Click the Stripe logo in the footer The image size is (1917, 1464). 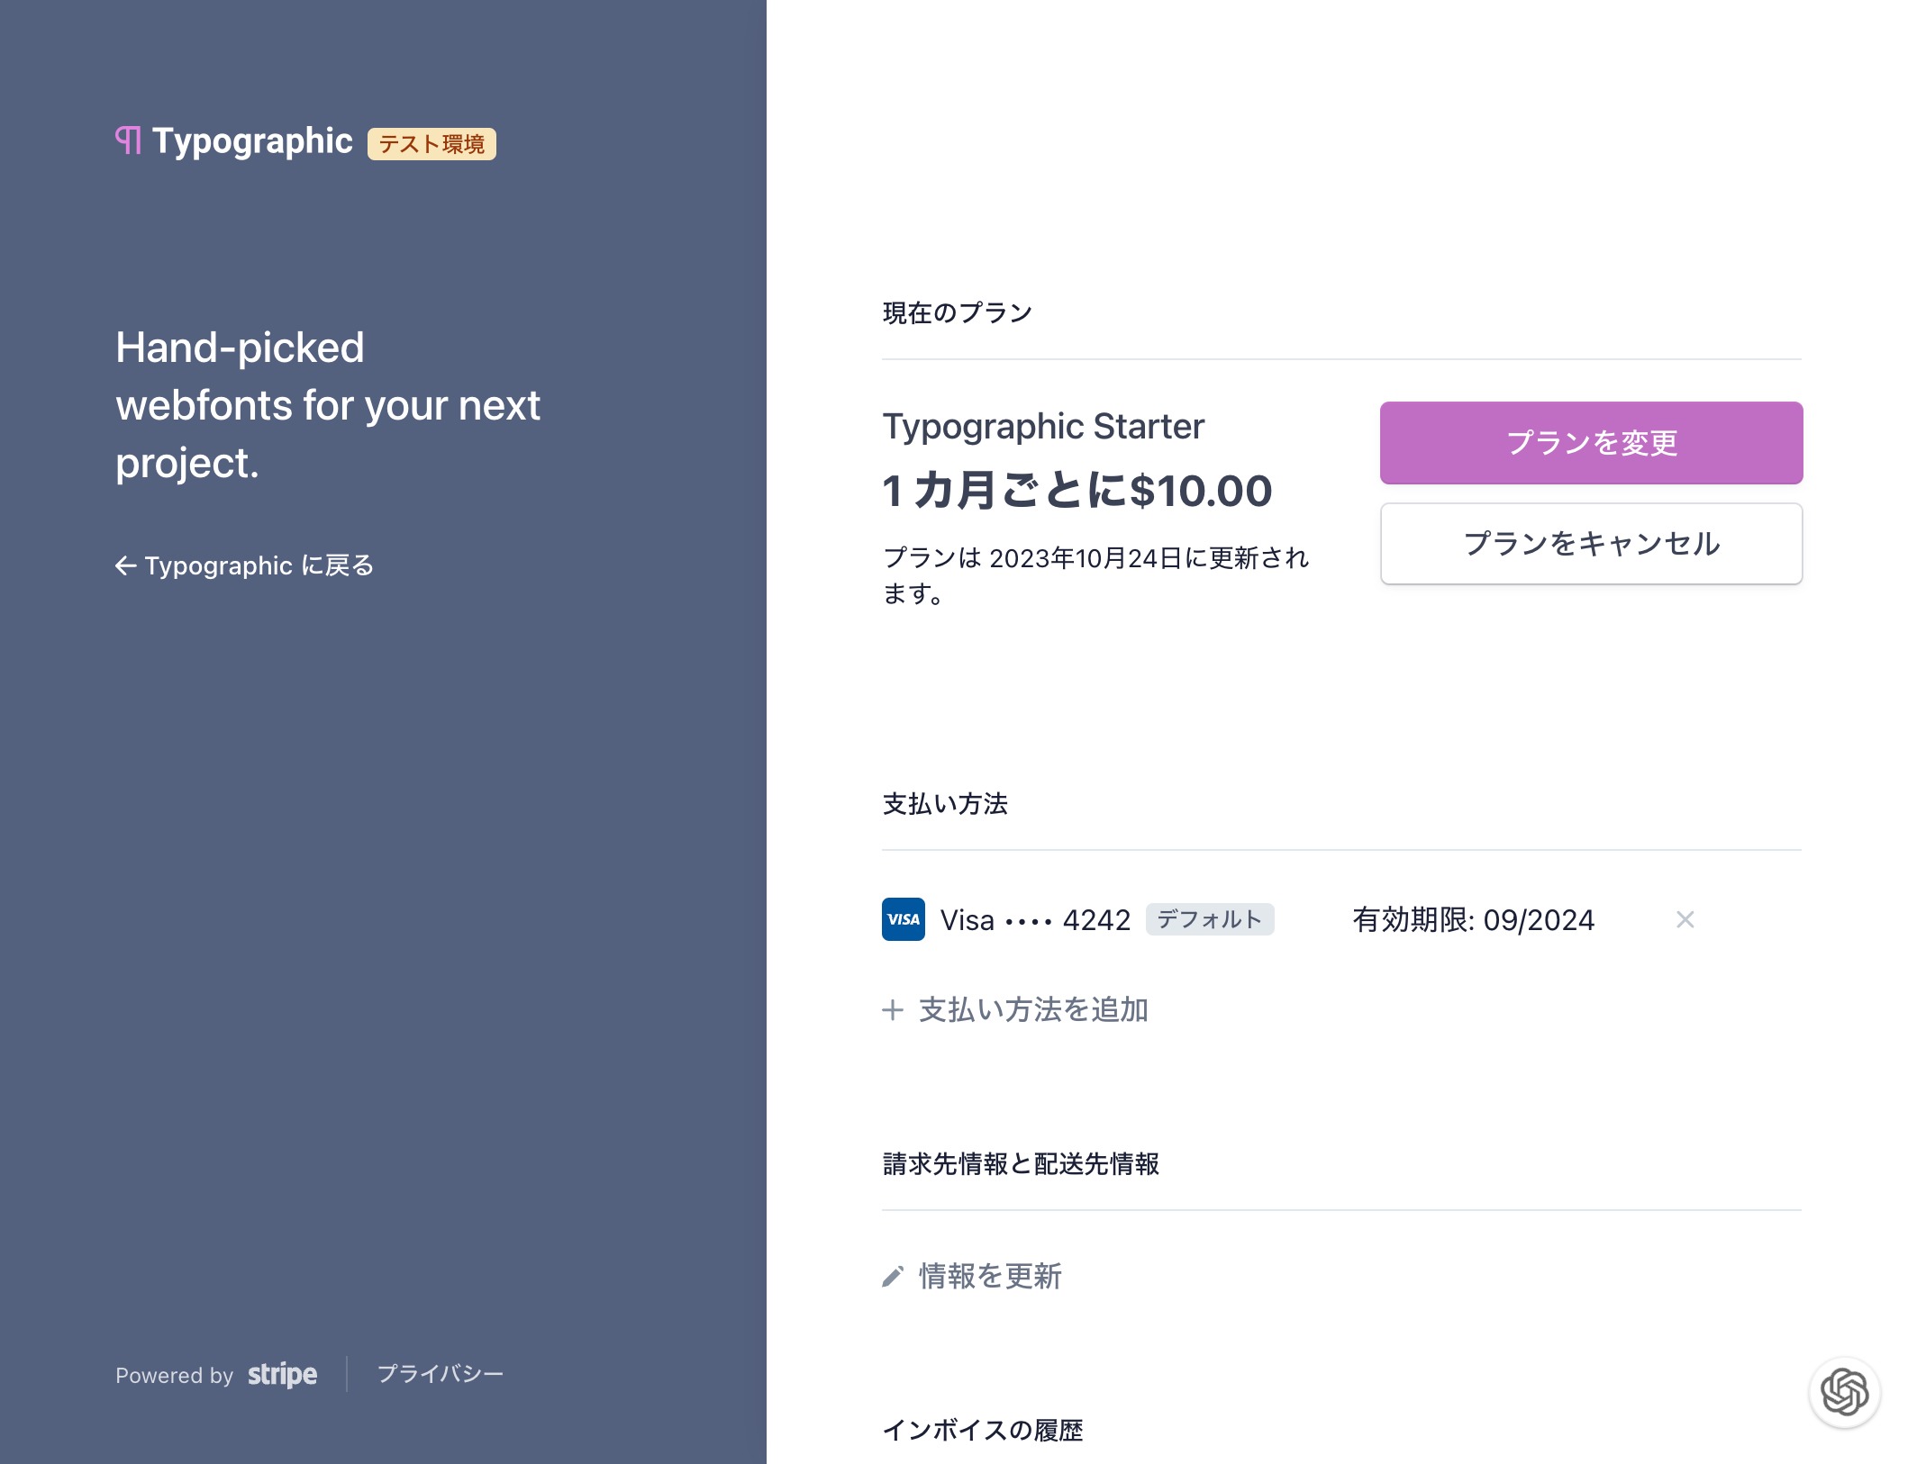tap(282, 1375)
